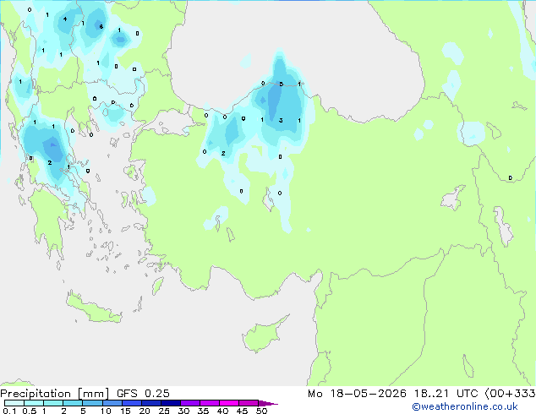Screen dimensions: 536x414
Task: Click the map value '3' in northern Turkey
Action: click(281, 120)
